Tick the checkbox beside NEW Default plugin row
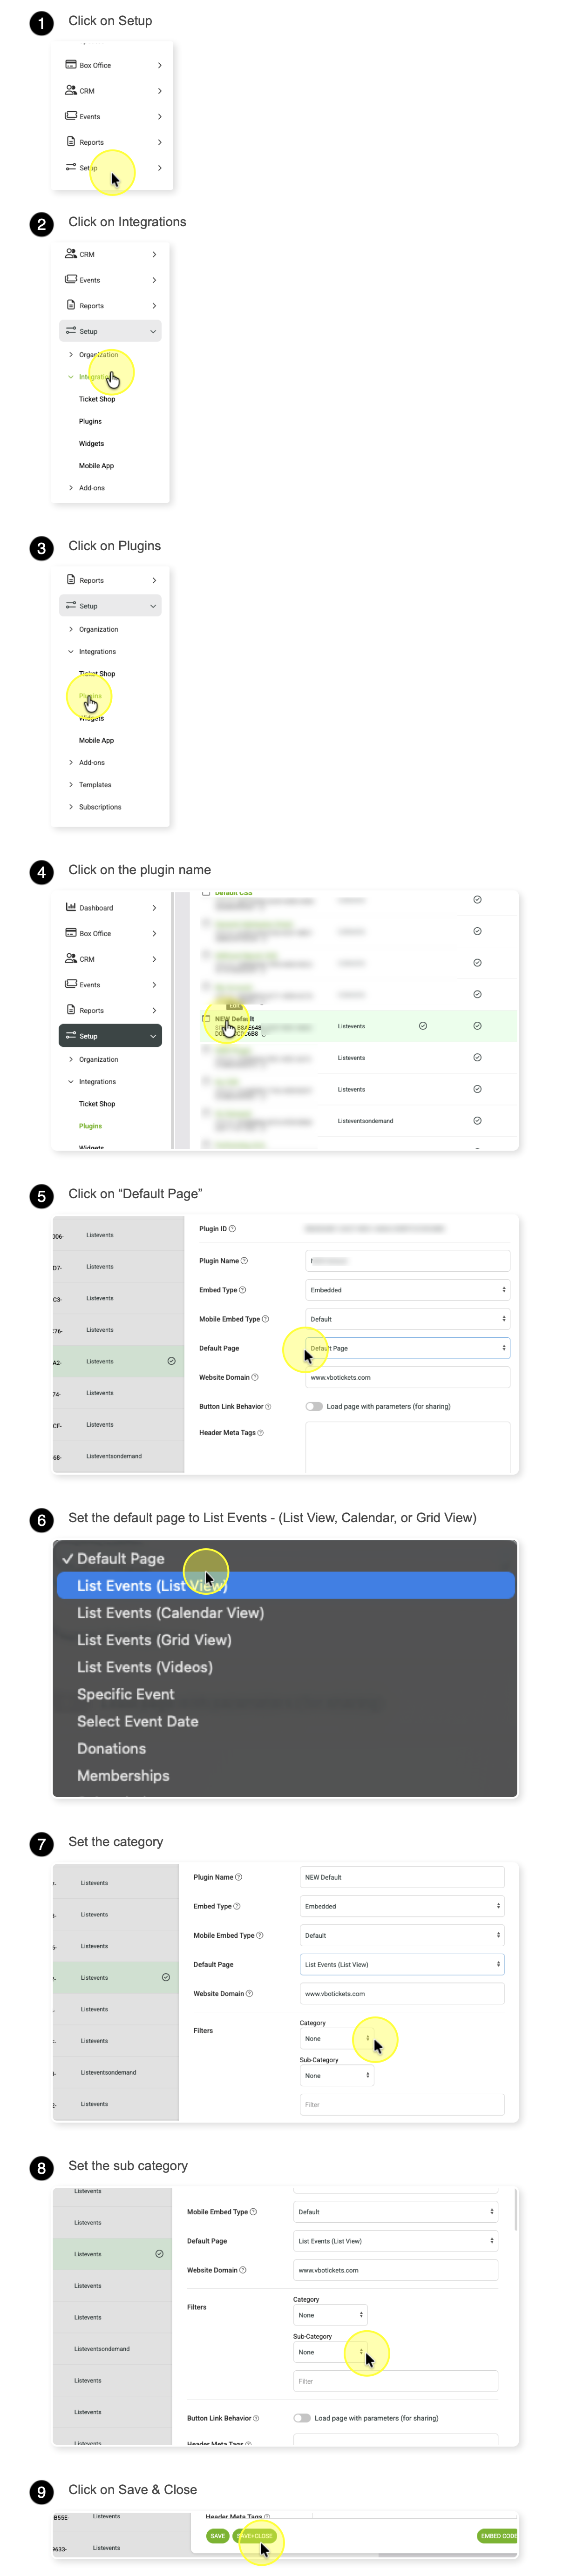The width and height of the screenshot is (570, 2576). [x=206, y=1019]
